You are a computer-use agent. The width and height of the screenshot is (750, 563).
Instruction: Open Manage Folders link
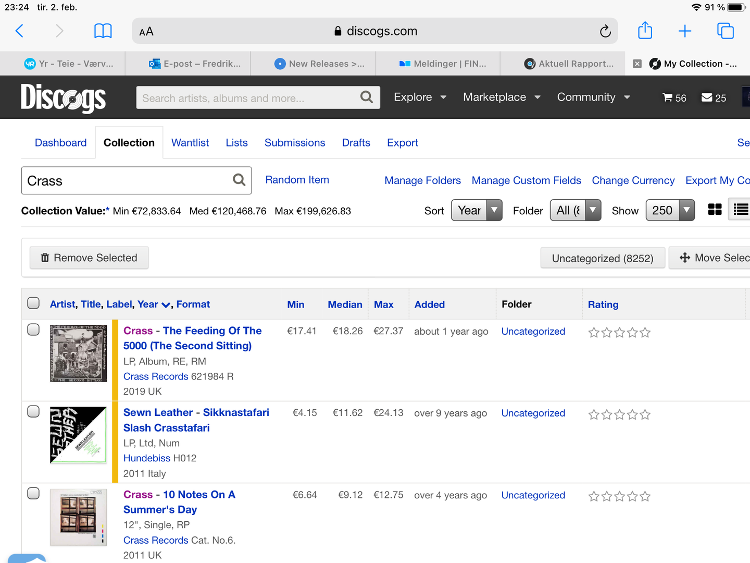click(x=423, y=180)
